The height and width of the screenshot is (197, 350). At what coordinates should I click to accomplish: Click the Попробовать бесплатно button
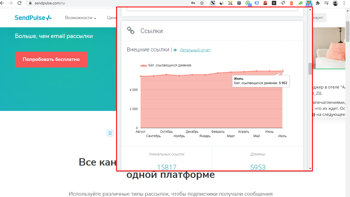click(51, 60)
